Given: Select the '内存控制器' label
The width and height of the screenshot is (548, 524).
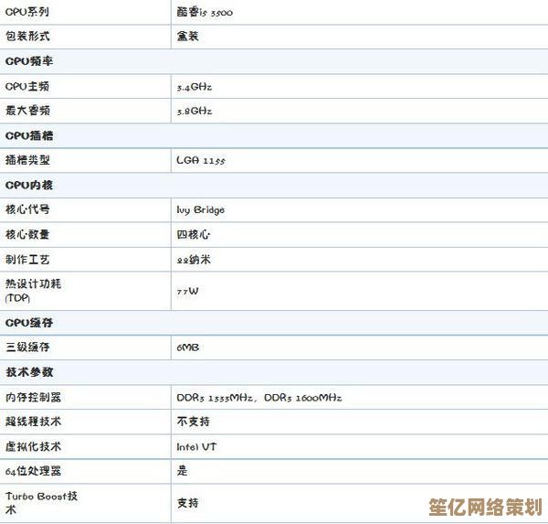Looking at the screenshot, I should pos(33,397).
